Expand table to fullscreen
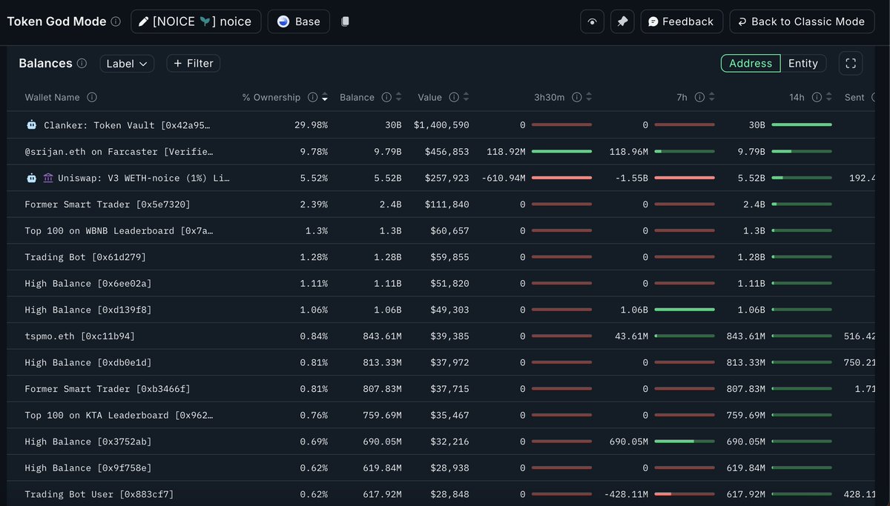The width and height of the screenshot is (890, 506). pyautogui.click(x=851, y=64)
